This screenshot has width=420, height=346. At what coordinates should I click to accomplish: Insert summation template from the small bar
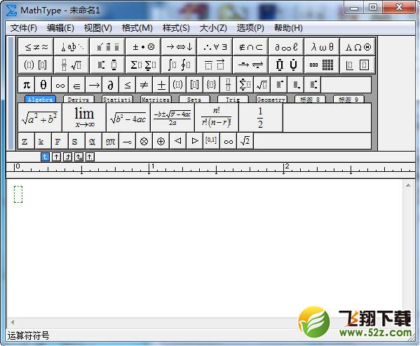[245, 85]
